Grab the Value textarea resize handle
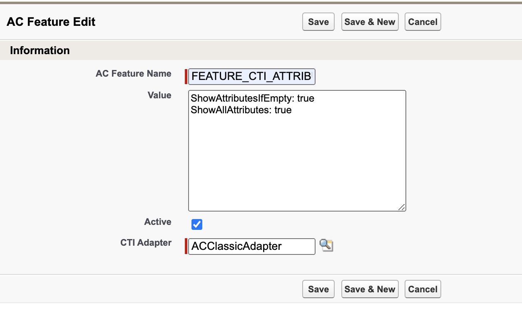The image size is (522, 309). click(402, 207)
